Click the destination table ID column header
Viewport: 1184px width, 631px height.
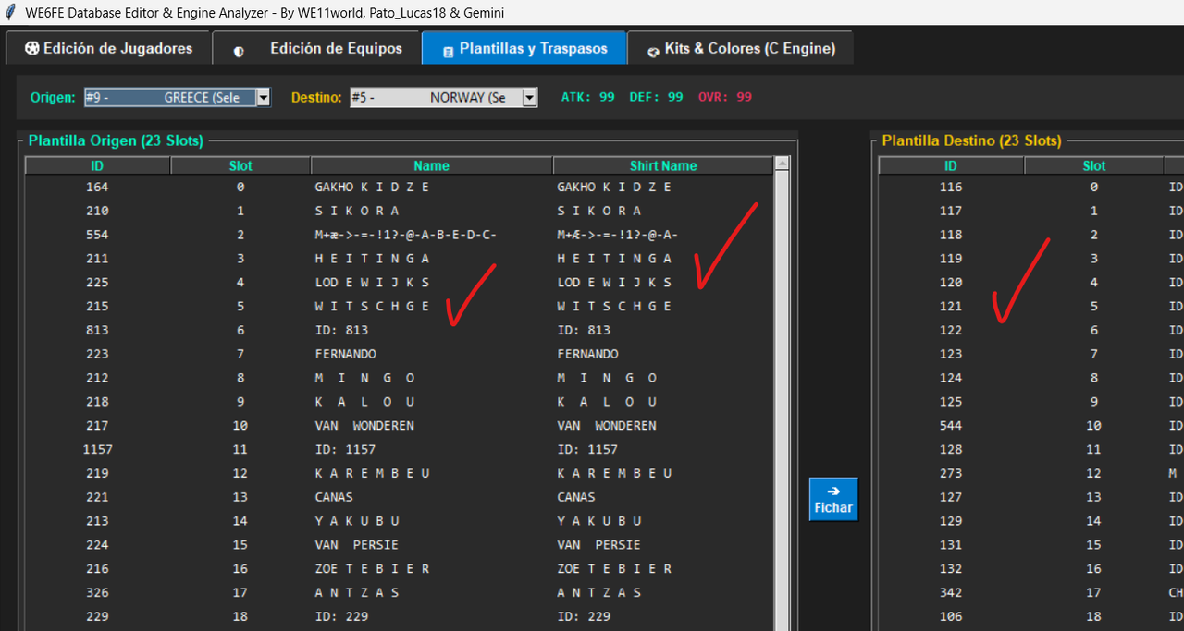click(951, 165)
